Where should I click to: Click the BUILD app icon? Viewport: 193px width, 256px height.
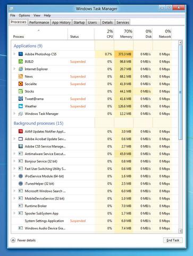point(21,61)
